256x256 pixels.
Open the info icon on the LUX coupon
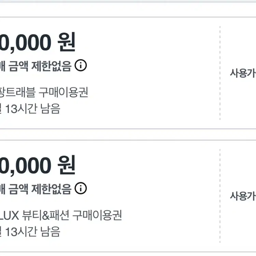81,188
